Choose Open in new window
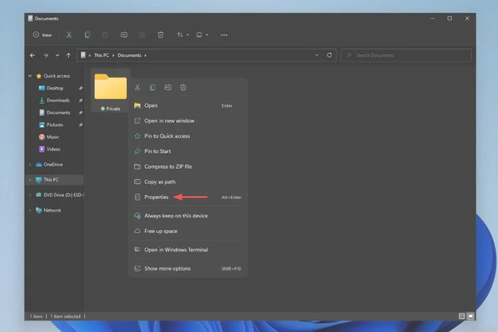 pos(188,121)
